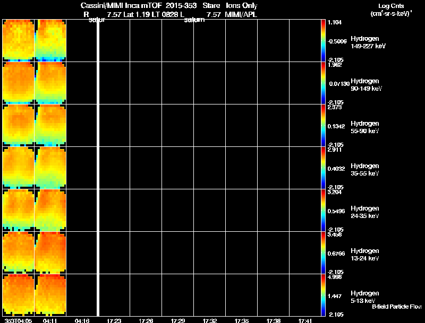Select the 04:11 image in the 24-35 keV row
425x323 pixels.
tap(50, 211)
